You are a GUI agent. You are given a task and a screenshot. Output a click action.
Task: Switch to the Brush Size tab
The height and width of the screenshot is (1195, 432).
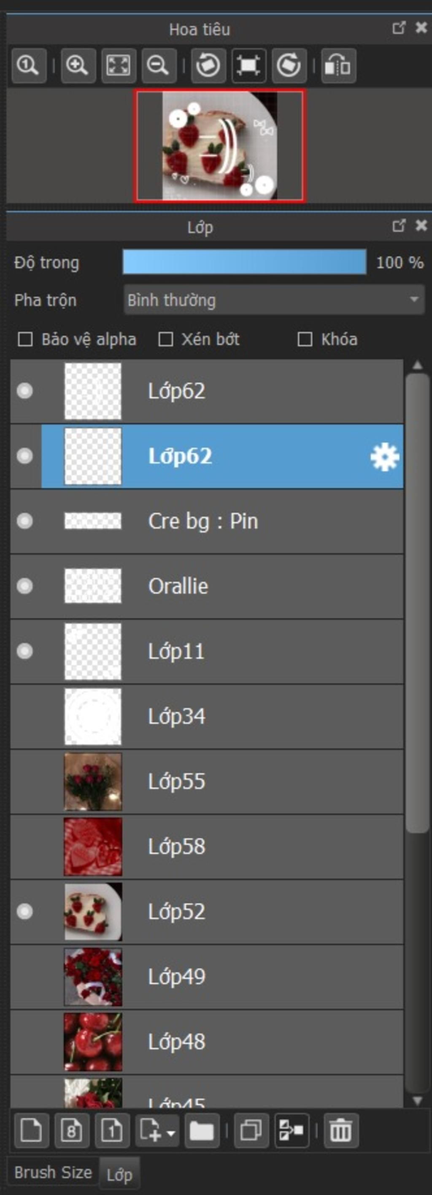tap(53, 1173)
